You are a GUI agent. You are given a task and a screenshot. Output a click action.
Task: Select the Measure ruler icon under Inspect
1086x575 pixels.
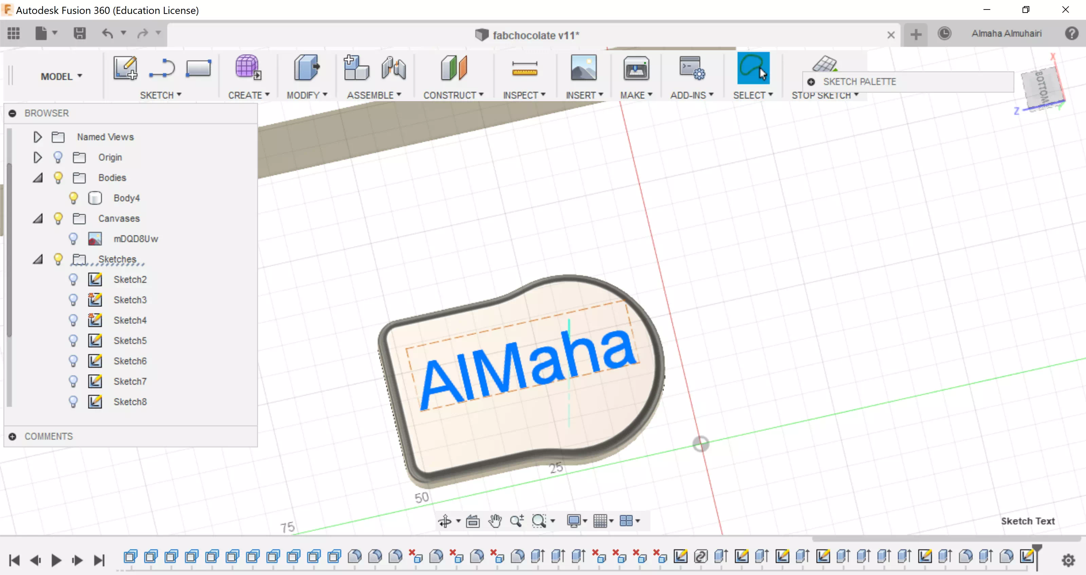[x=524, y=68]
